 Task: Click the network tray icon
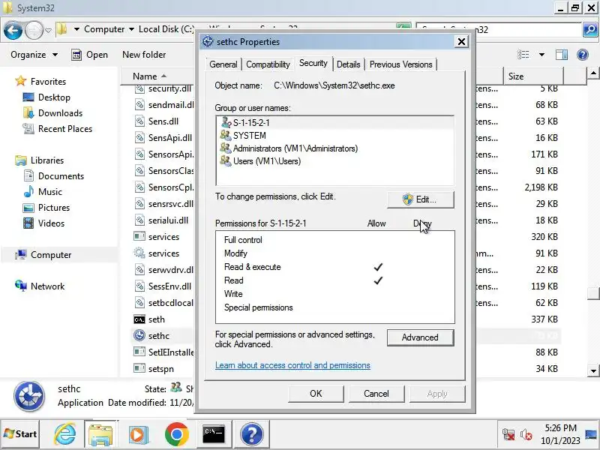click(508, 435)
